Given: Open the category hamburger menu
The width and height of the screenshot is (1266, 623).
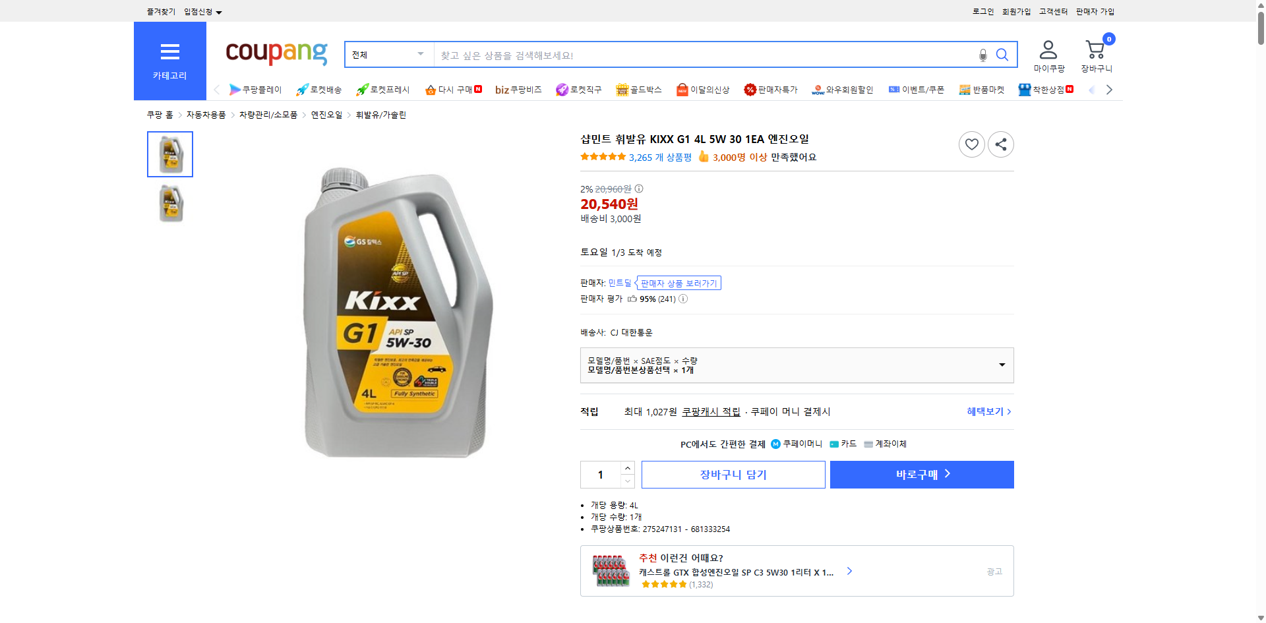Looking at the screenshot, I should (169, 53).
